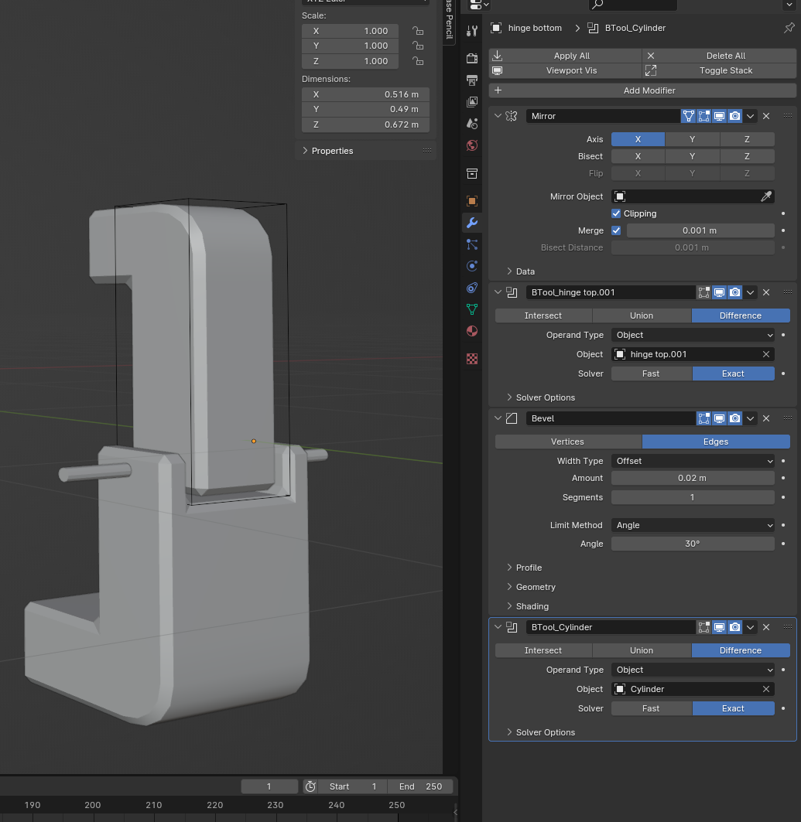The width and height of the screenshot is (801, 822).
Task: Toggle Bevel modifier viewport visibility
Action: click(719, 418)
